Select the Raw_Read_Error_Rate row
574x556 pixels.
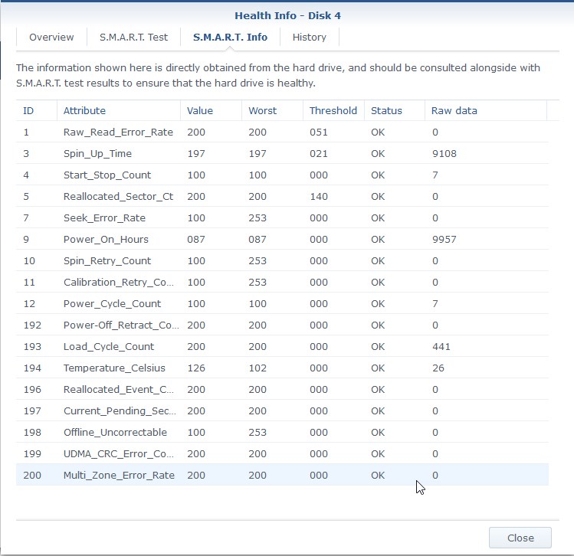(x=282, y=132)
